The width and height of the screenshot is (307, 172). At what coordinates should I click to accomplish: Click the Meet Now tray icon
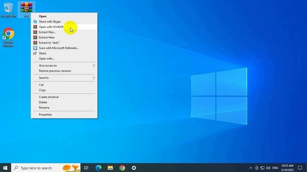tap(257, 168)
